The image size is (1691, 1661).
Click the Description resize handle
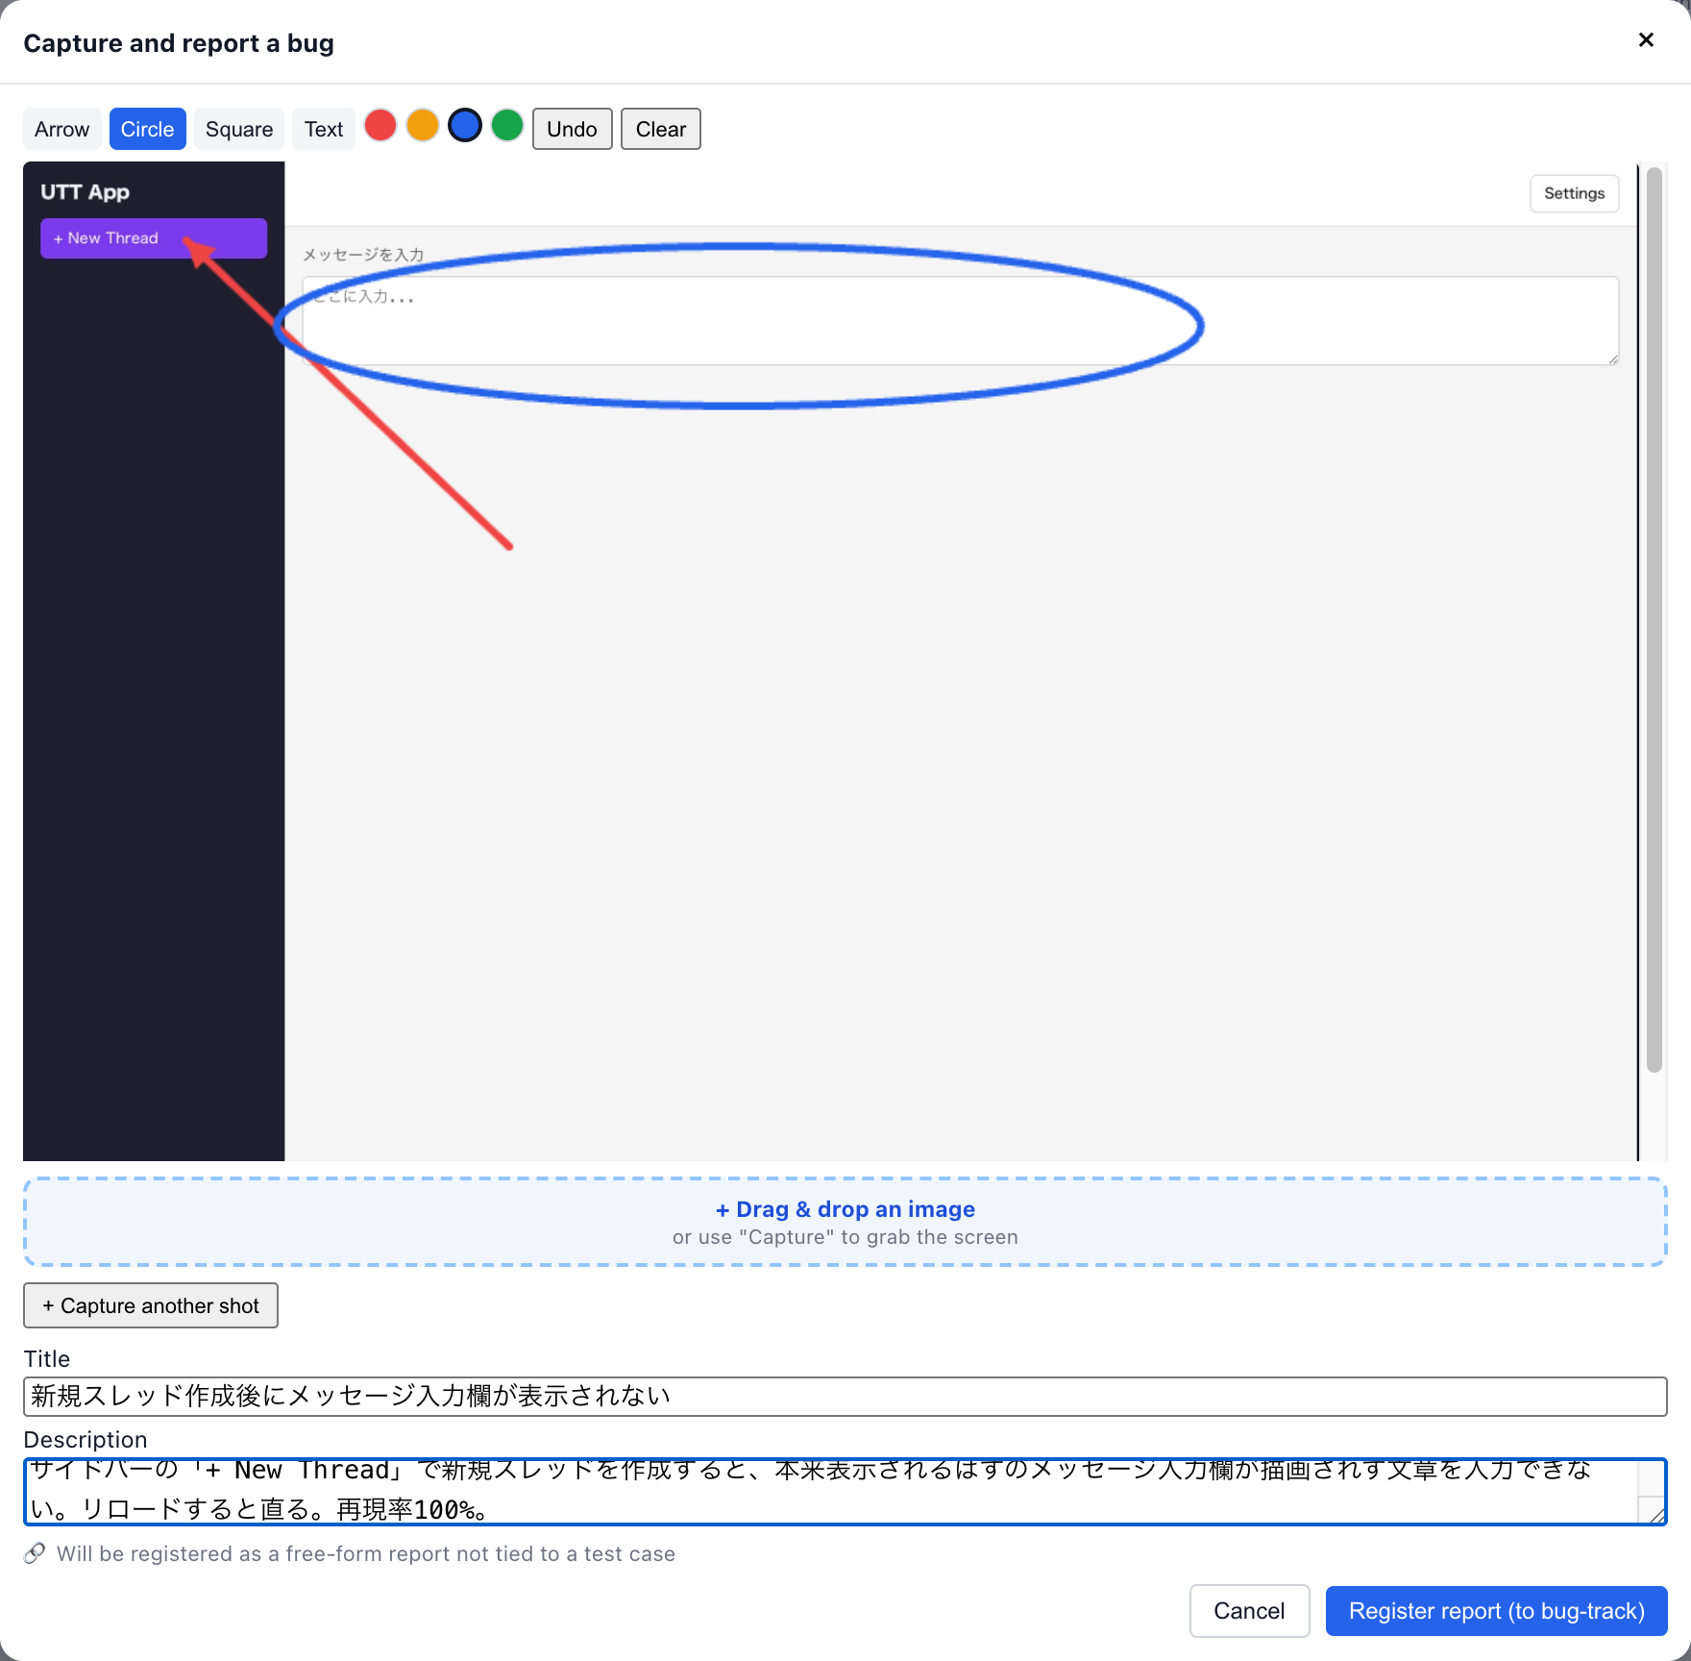(x=1656, y=1515)
